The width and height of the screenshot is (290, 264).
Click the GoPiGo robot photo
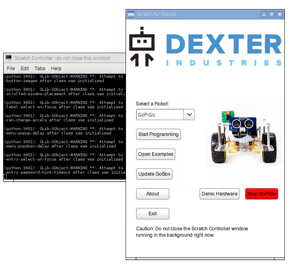[244, 137]
